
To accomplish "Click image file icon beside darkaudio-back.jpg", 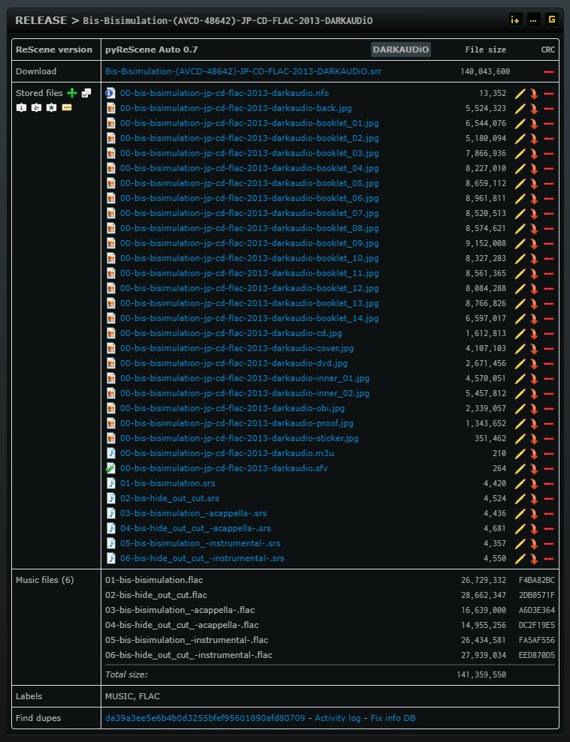I will (x=110, y=108).
